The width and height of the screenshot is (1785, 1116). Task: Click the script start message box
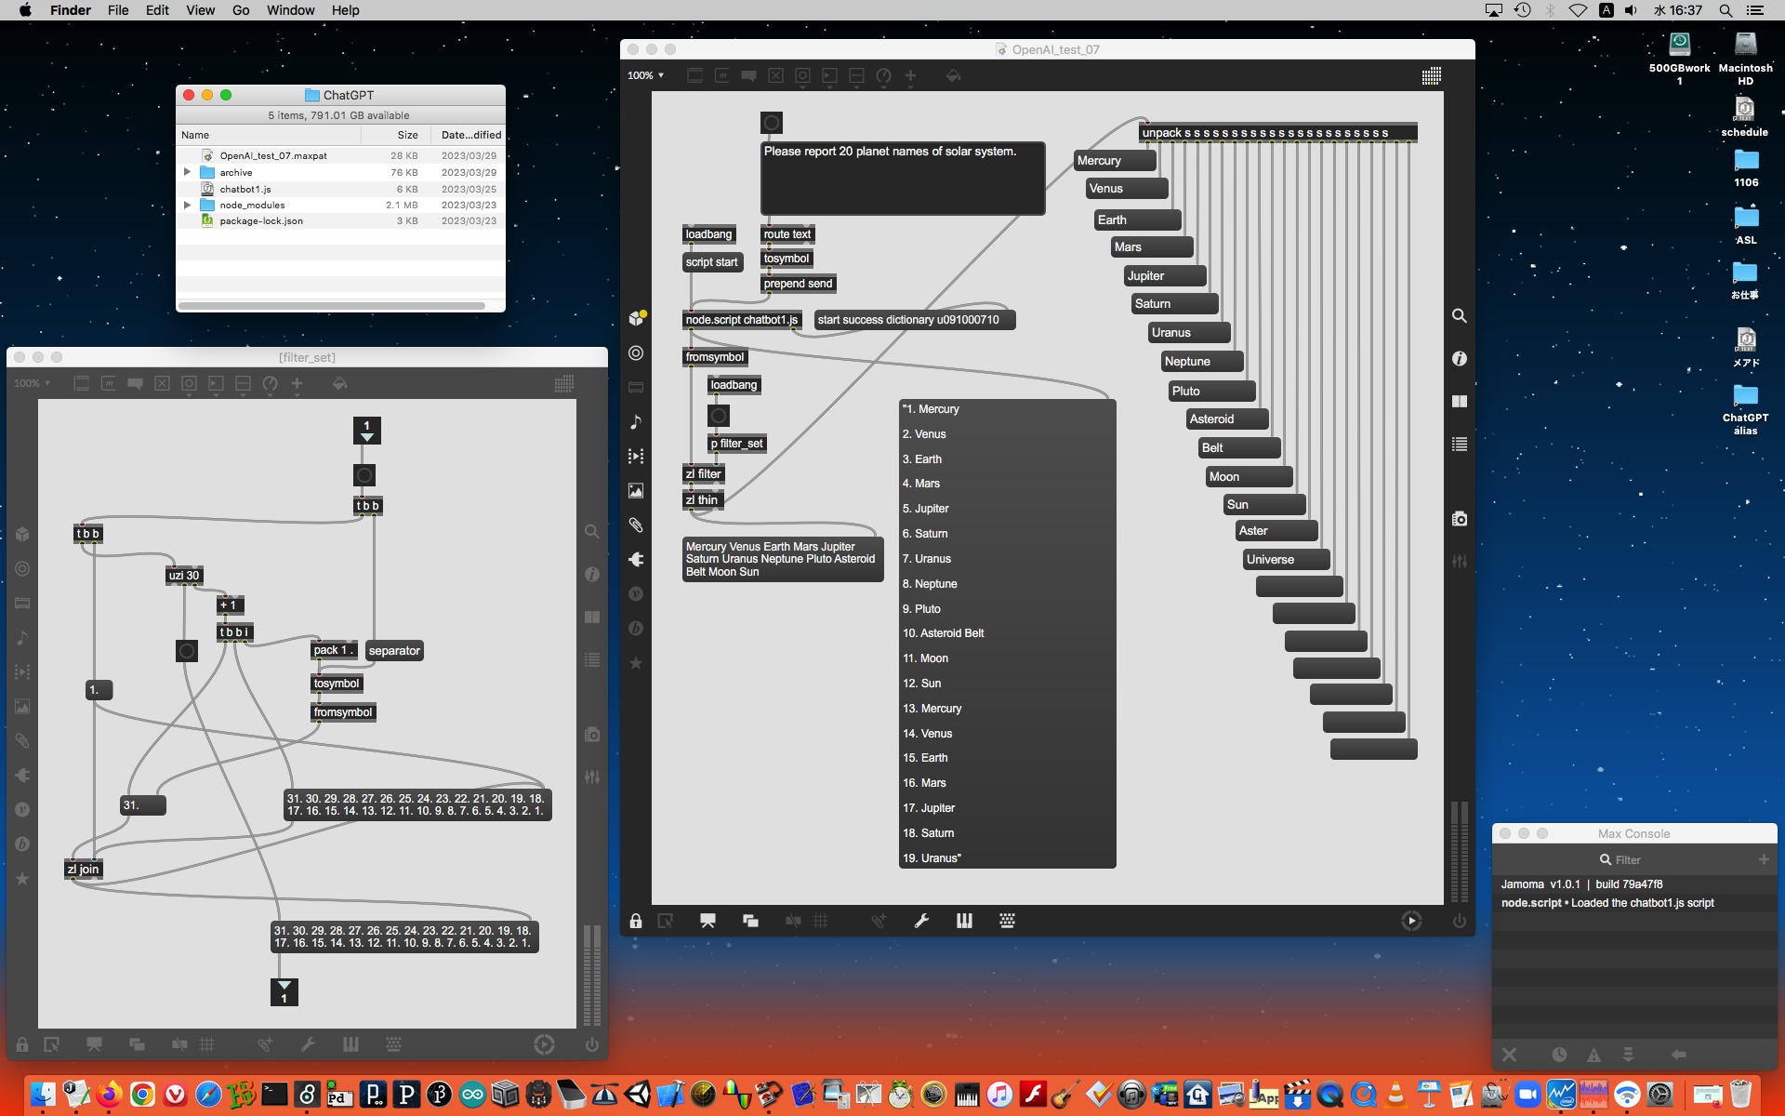[x=711, y=262]
